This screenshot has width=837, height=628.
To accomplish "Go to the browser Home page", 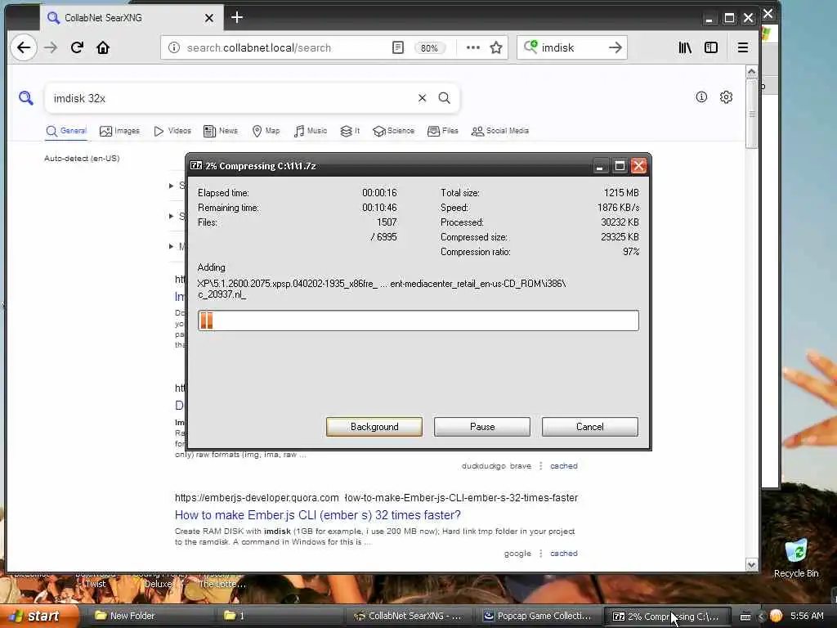I will 103,47.
